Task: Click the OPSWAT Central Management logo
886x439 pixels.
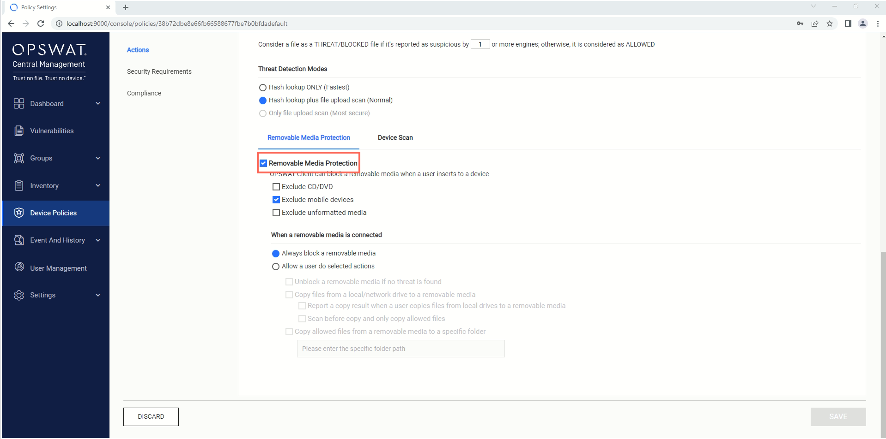Action: (x=49, y=62)
